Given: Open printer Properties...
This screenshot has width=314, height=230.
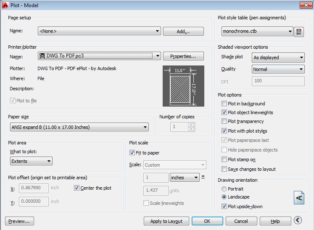Looking at the screenshot, I should [x=183, y=56].
